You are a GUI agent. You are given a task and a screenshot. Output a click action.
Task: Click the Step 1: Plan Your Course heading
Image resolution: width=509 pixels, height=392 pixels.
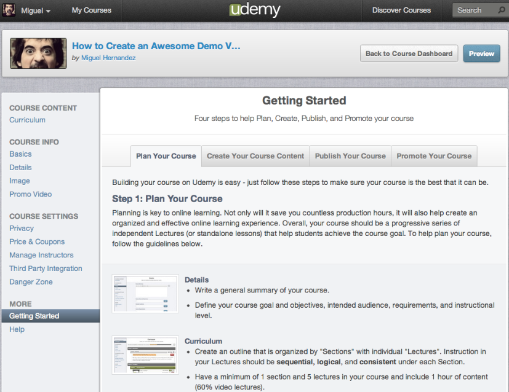tap(167, 198)
